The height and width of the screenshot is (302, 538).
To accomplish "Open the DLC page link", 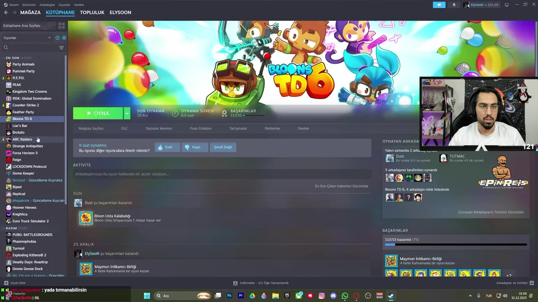I will click(124, 128).
